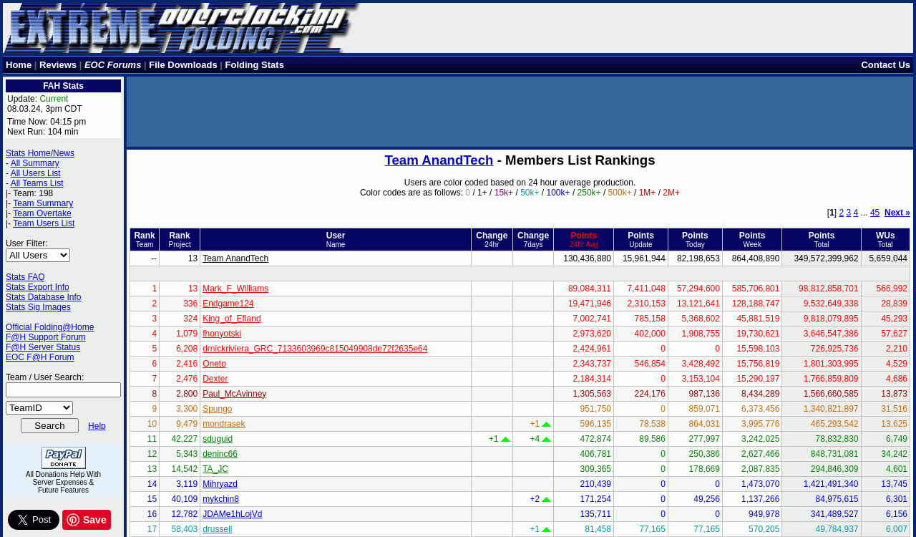916x537 pixels.
Task: Go to page 3 of members list
Action: tap(849, 213)
